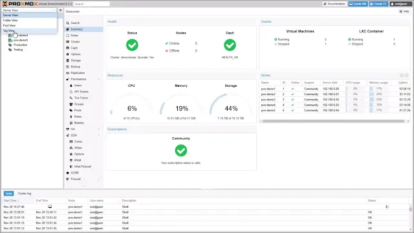Open the Server View combo box

point(28,10)
